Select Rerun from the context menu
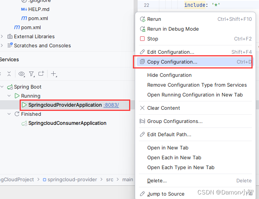 [x=196, y=19]
